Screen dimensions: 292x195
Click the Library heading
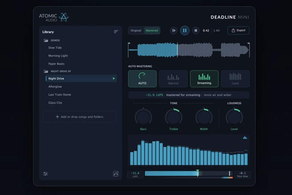click(48, 32)
